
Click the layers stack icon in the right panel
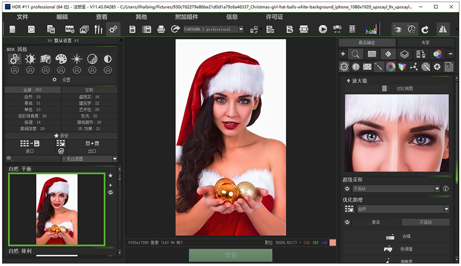coord(404,54)
